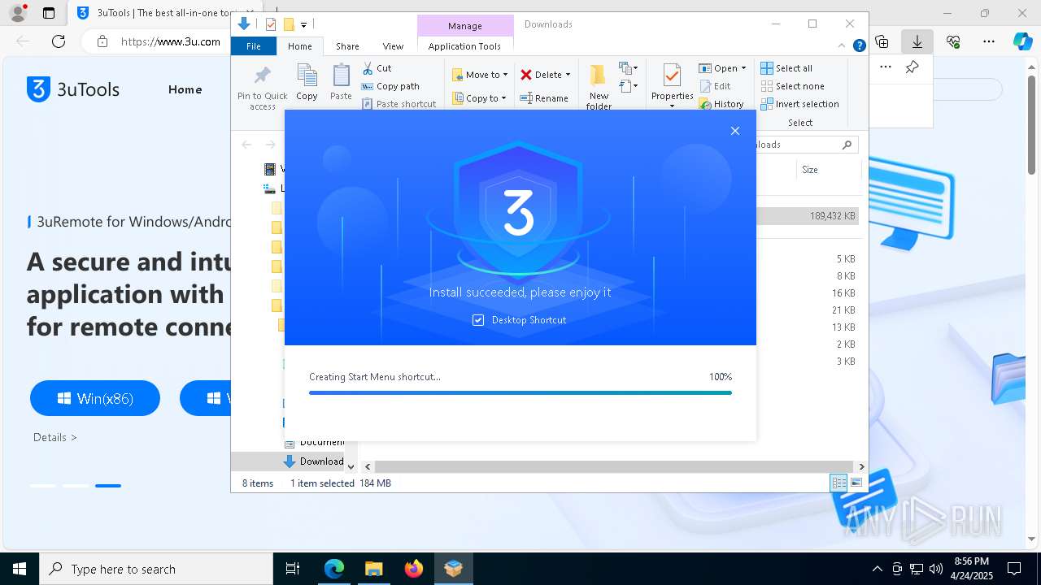Switch to details view layout
This screenshot has height=585, width=1041.
[838, 483]
